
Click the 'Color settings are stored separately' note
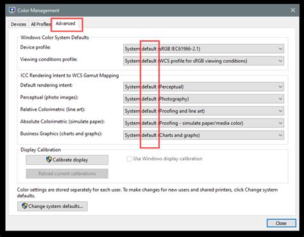point(148,193)
